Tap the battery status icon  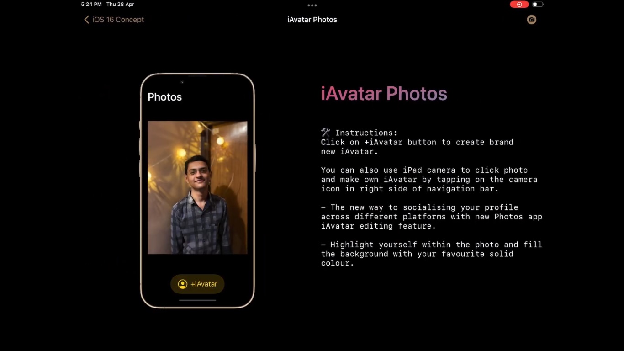tap(538, 5)
